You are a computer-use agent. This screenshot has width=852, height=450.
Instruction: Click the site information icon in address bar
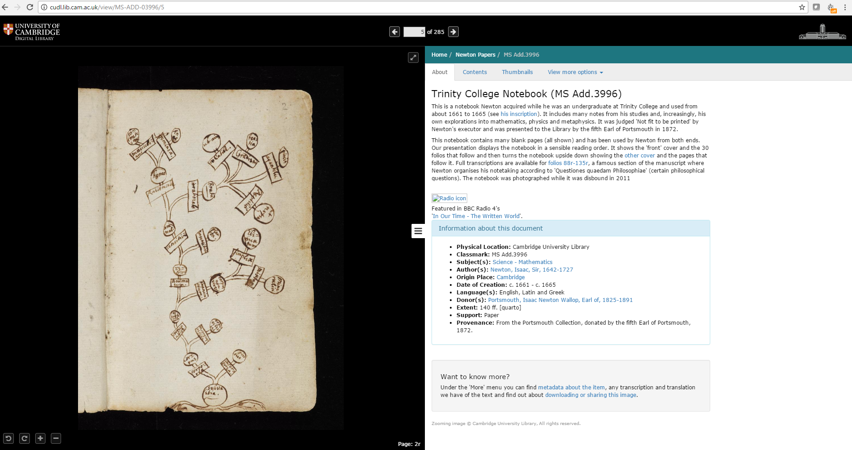tap(44, 7)
